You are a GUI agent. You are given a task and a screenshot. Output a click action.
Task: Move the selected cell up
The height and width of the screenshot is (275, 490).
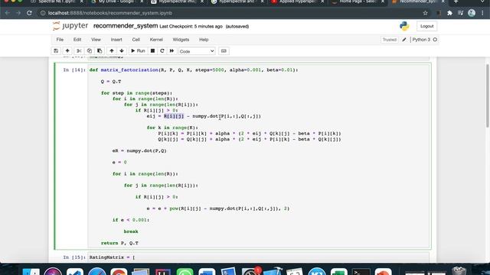pyautogui.click(x=112, y=51)
